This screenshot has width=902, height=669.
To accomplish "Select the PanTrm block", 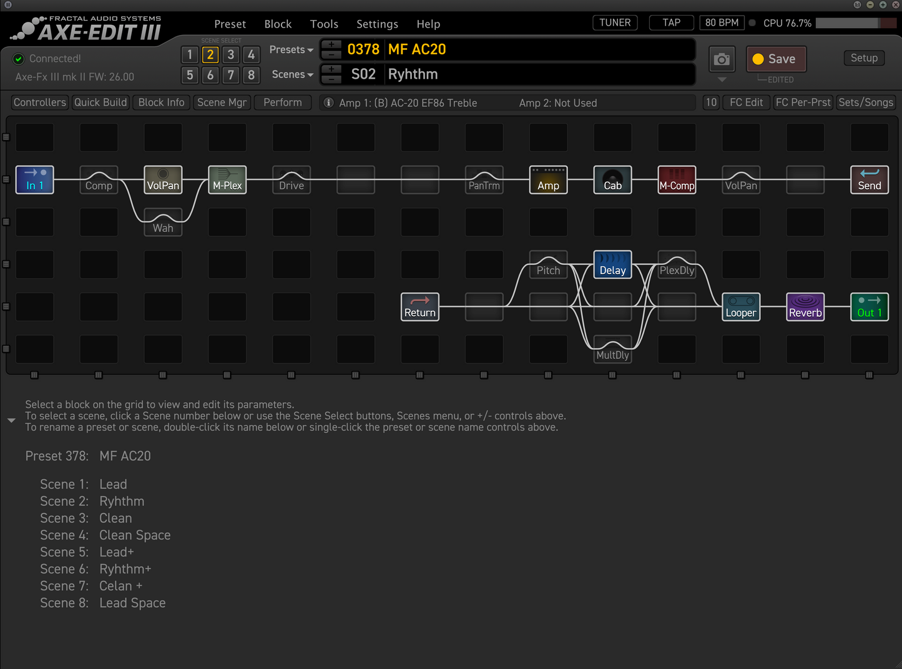I will pyautogui.click(x=484, y=180).
